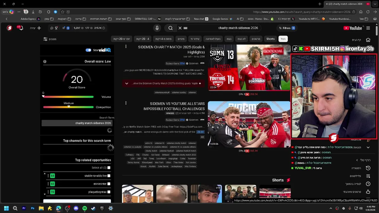379x213 pixels.
Task: Open Sidemen vs YouTube Allstars thumbnail
Action: (249, 124)
